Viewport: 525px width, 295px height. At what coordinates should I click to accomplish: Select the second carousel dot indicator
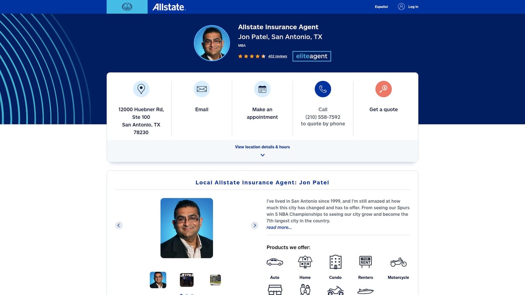pyautogui.click(x=186, y=295)
